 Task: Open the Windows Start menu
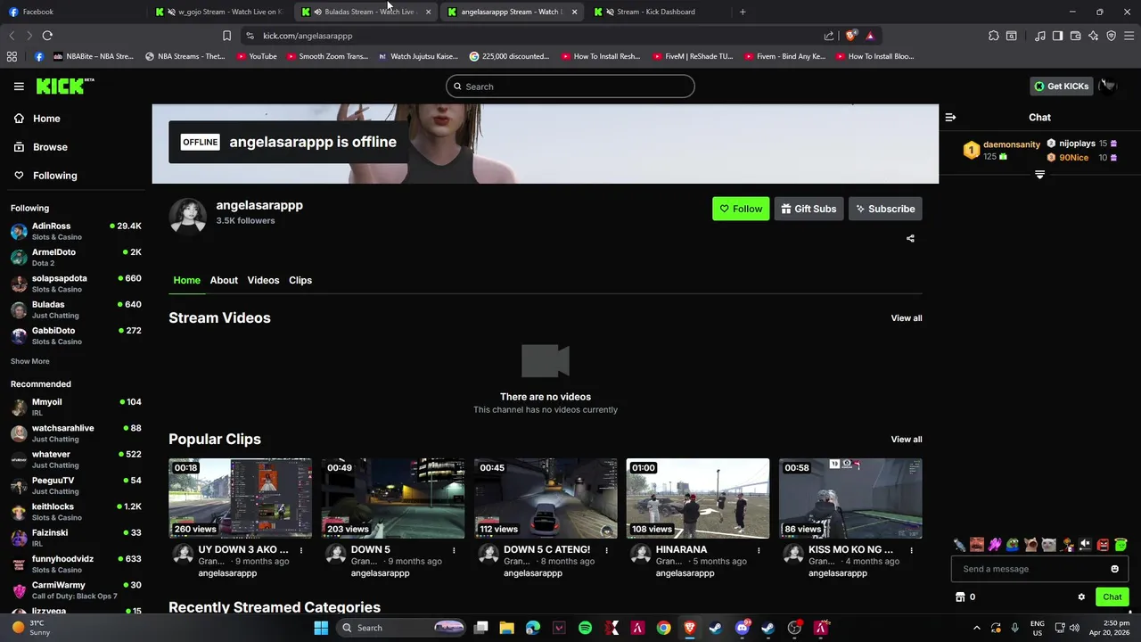click(321, 628)
